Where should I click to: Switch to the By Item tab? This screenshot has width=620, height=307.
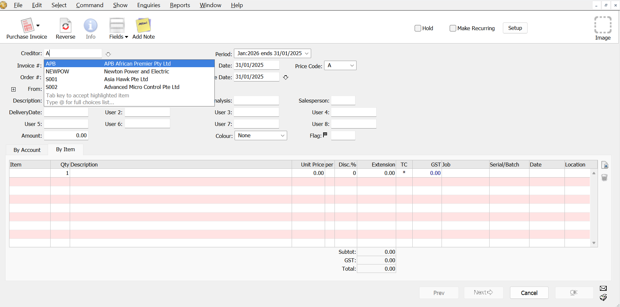(66, 149)
